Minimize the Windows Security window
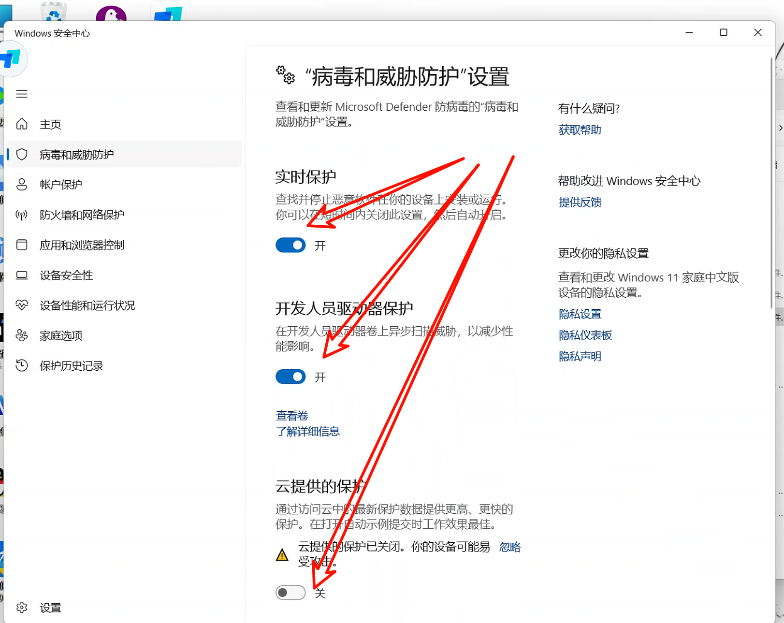784x623 pixels. (689, 32)
